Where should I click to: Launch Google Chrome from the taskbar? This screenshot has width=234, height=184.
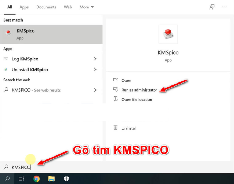click(x=37, y=179)
